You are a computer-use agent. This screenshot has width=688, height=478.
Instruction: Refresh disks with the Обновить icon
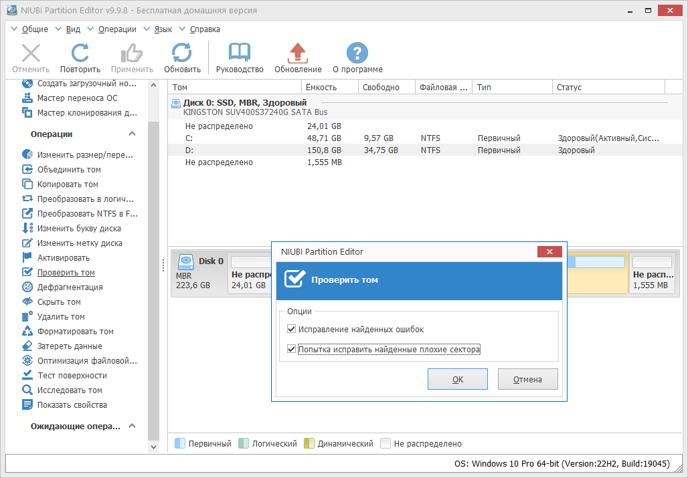pyautogui.click(x=181, y=53)
